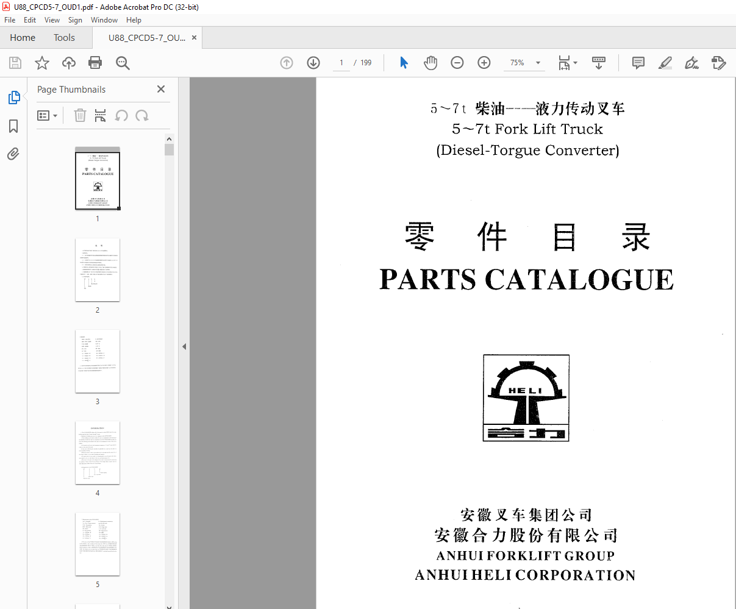Screen dimensions: 736x609
Task: Click the "199" total page count
Action: (x=366, y=63)
